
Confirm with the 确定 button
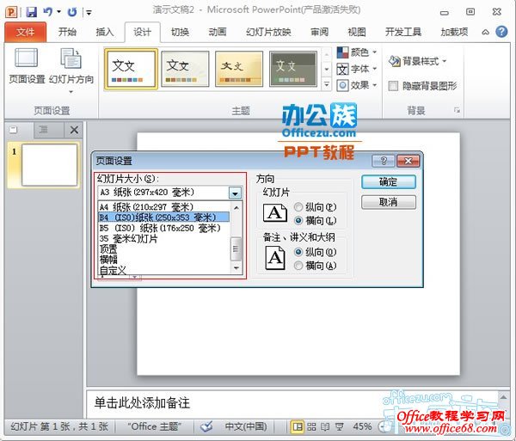389,182
